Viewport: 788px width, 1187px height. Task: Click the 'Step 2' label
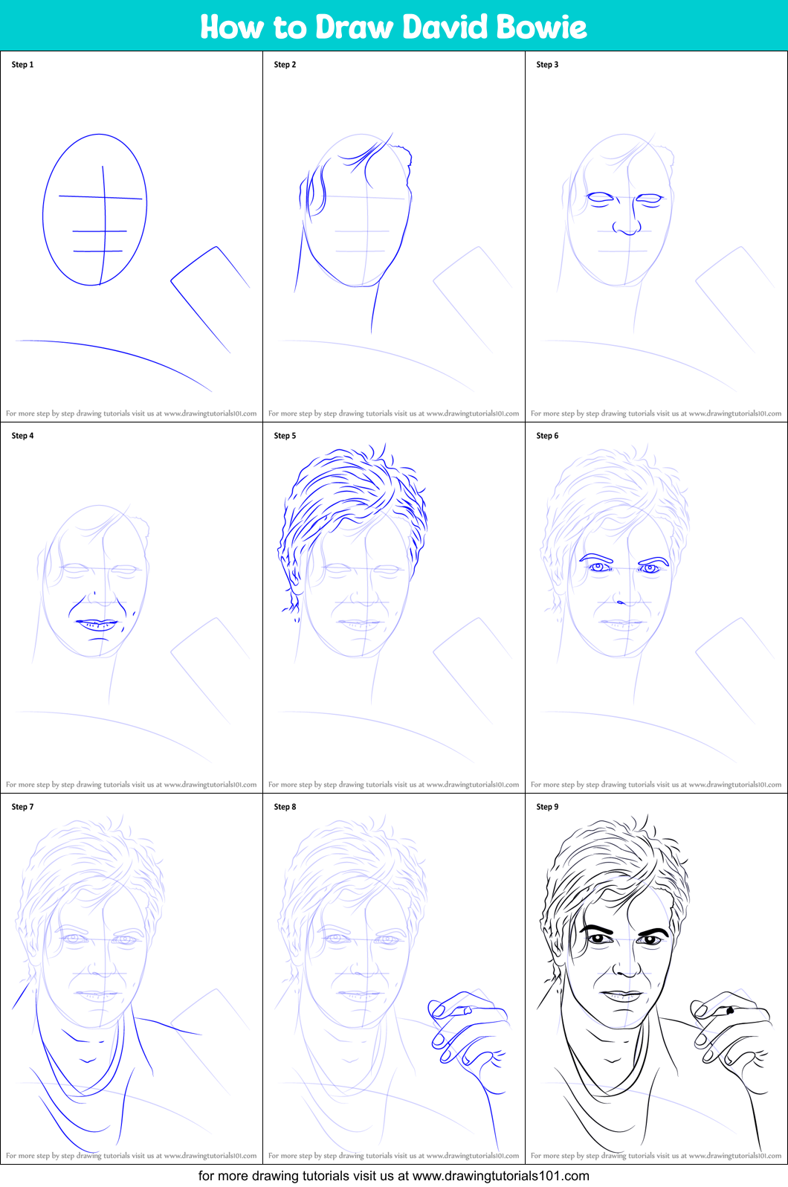click(285, 65)
